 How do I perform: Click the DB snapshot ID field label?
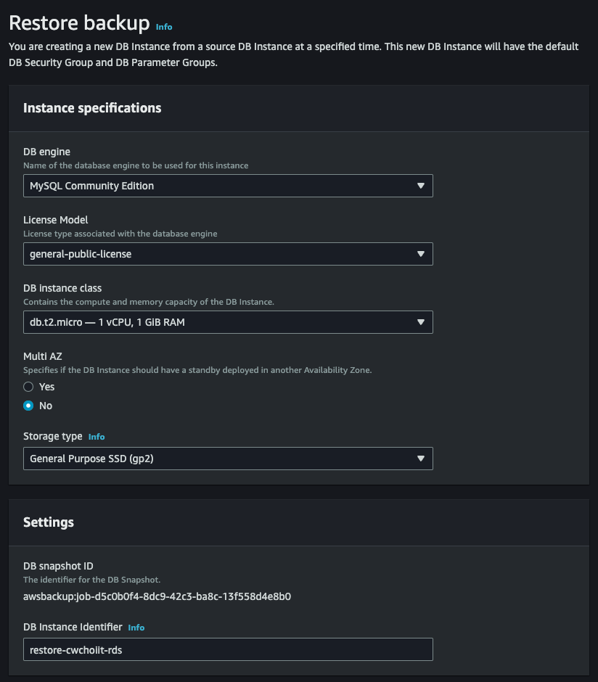tap(58, 566)
